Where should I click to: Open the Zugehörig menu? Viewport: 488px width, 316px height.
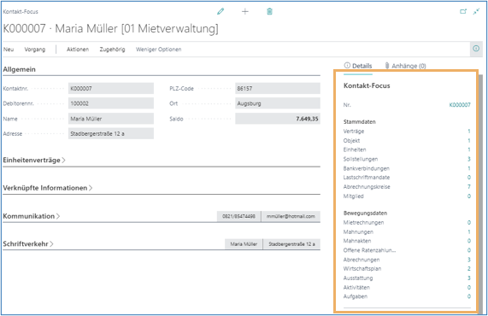coord(112,50)
